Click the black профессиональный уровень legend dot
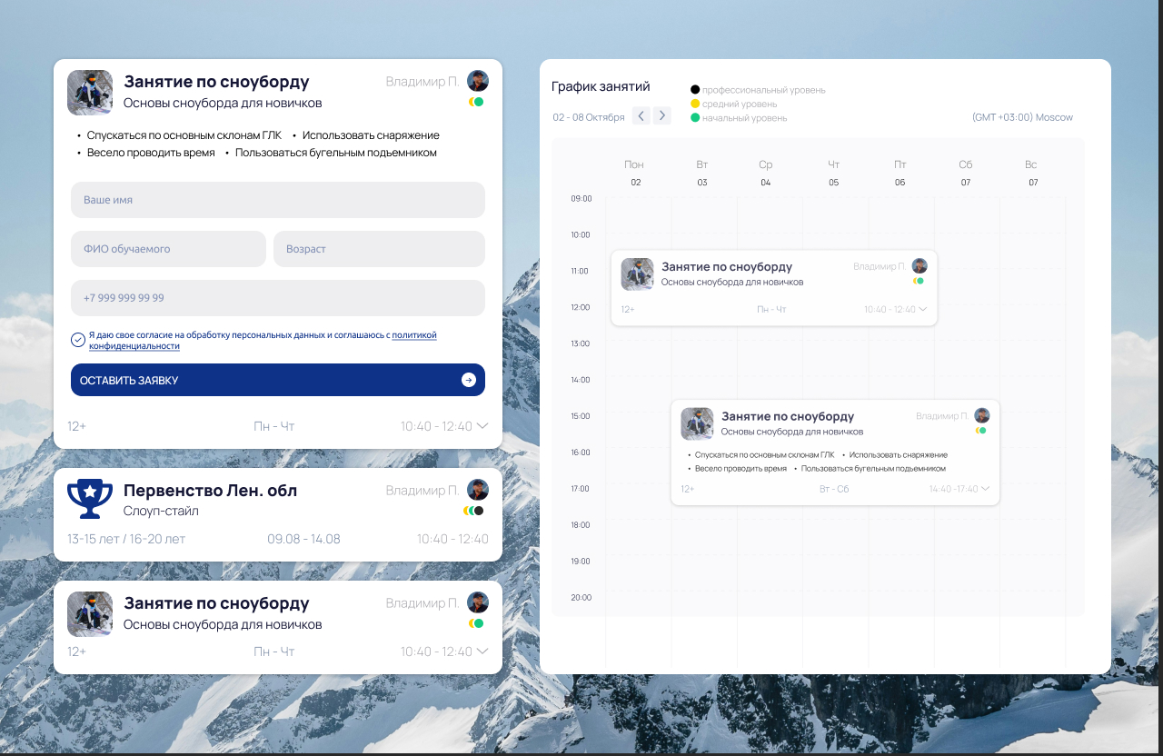 click(695, 90)
